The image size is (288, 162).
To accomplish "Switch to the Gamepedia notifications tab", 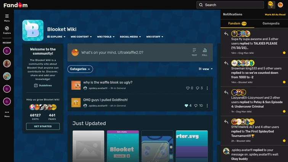I will click(271, 24).
